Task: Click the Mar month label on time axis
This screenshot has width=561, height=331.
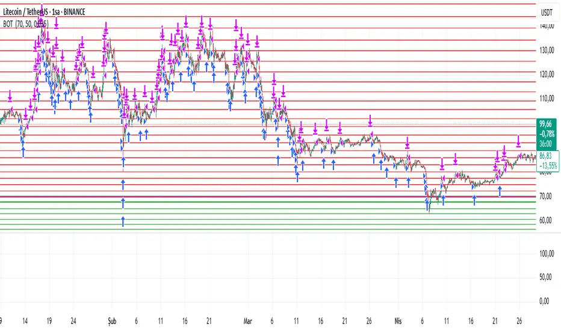Action: pyautogui.click(x=247, y=321)
